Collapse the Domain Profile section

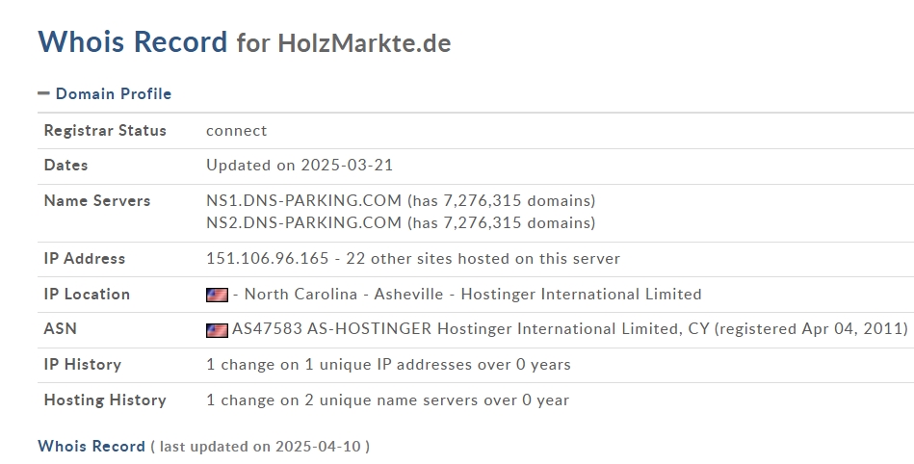105,93
